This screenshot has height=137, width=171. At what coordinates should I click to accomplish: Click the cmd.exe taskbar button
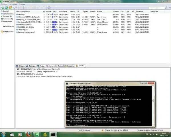[53, 134]
